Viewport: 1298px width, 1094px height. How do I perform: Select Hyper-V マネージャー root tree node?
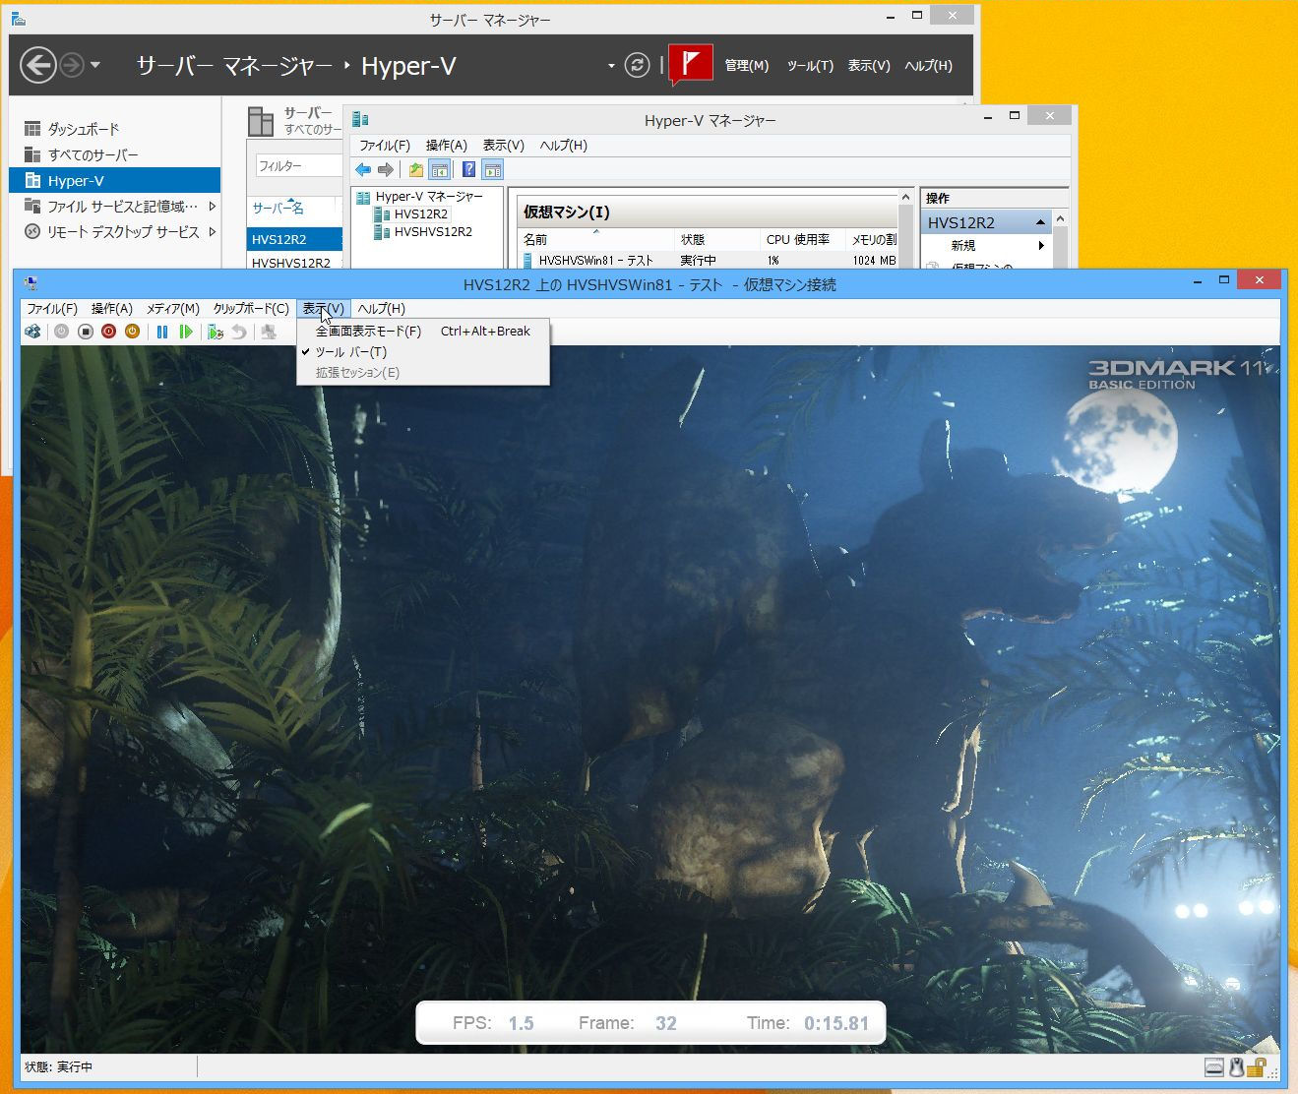[420, 196]
